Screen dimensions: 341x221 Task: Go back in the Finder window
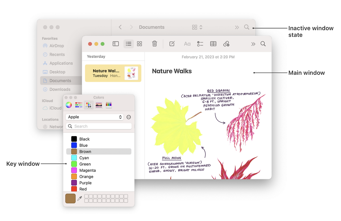click(120, 27)
